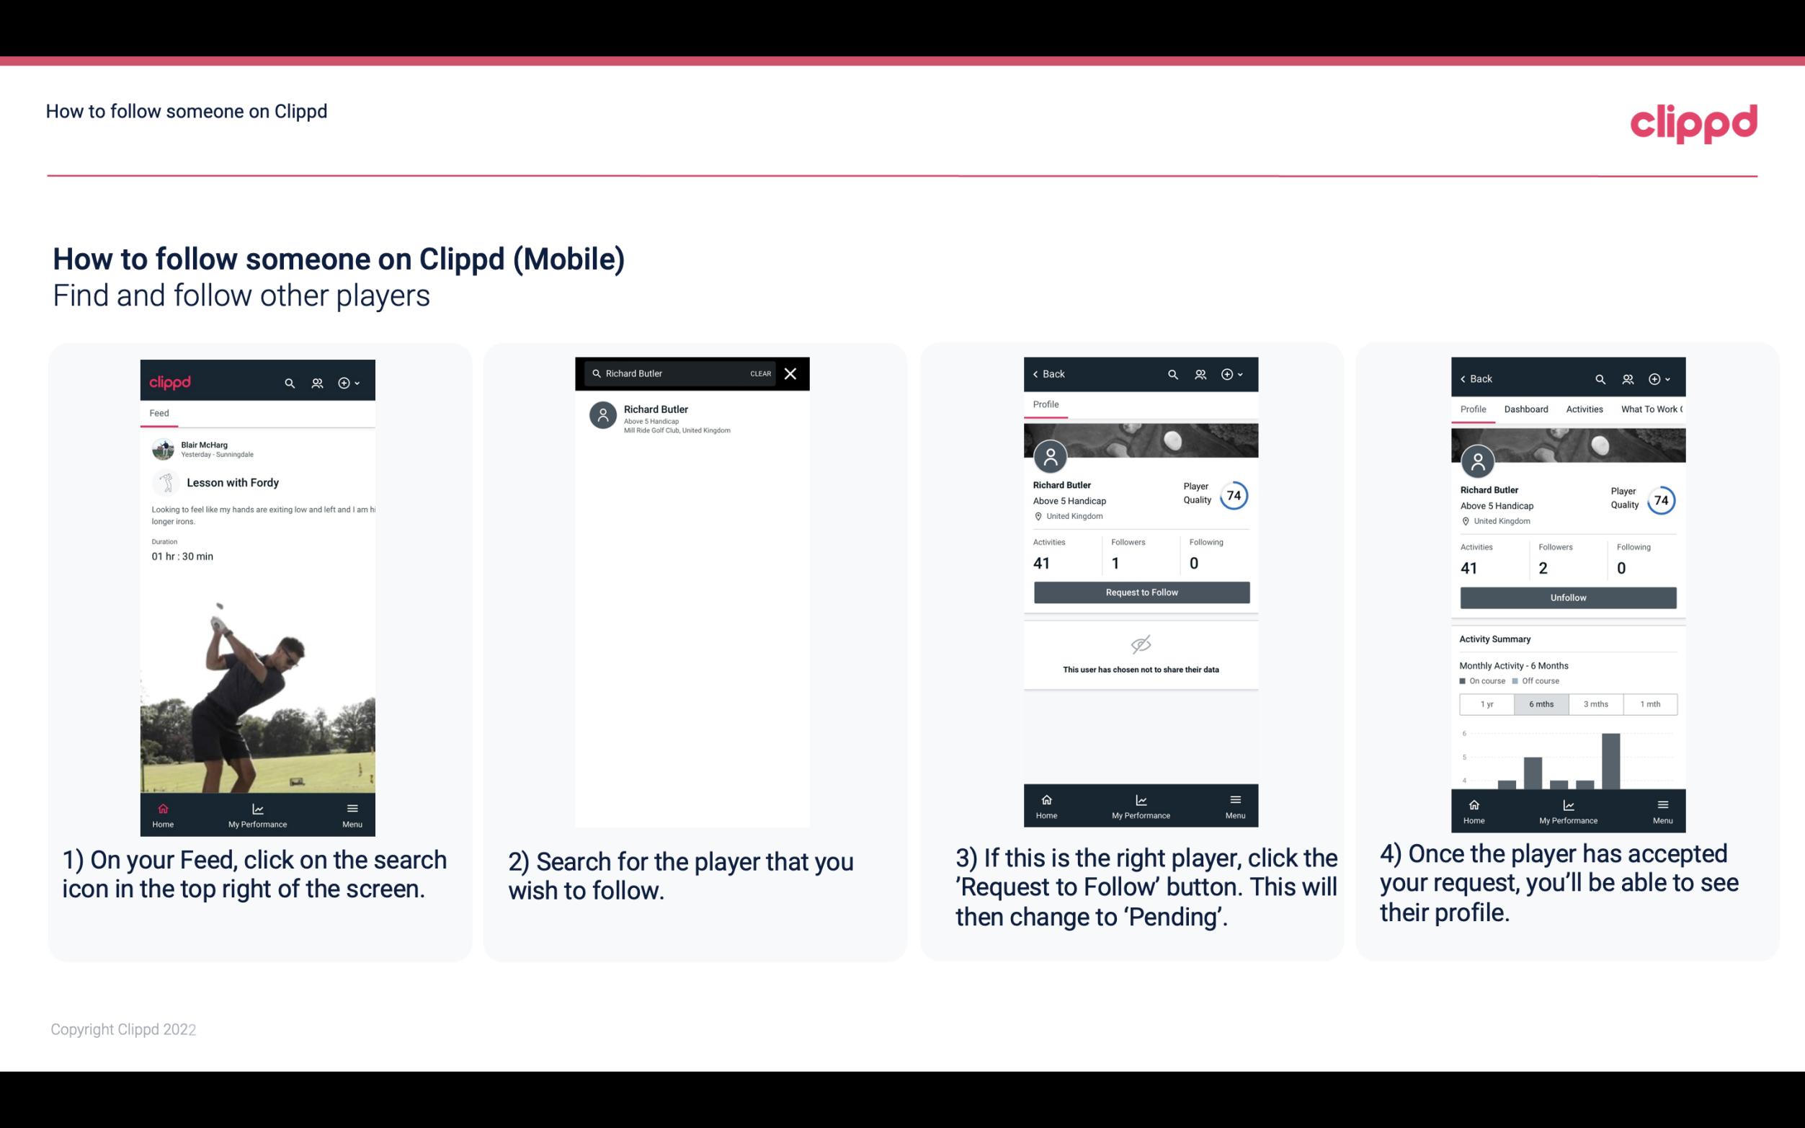Click the 'Unfollow' button on Richard Butler's profile
This screenshot has height=1128, width=1805.
click(x=1567, y=597)
